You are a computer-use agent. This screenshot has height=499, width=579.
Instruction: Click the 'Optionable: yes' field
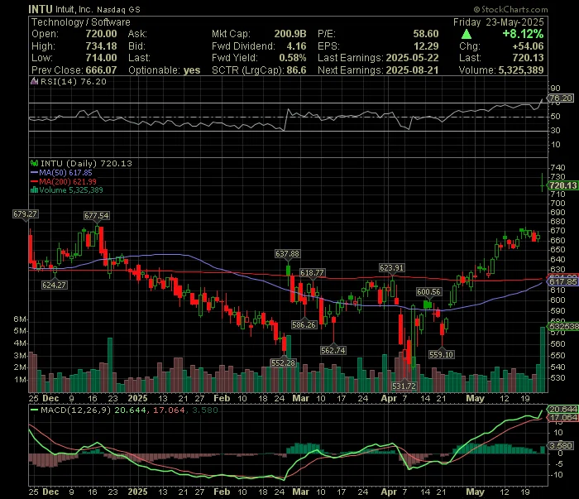[x=165, y=70]
